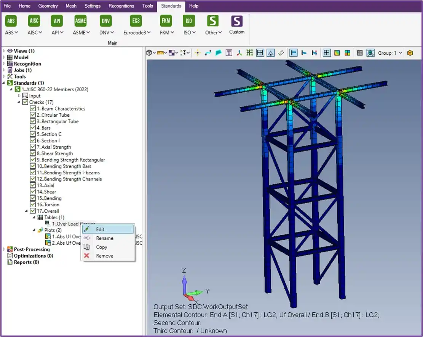Click the 3D cube view icon
This screenshot has height=337, width=423.
149,53
